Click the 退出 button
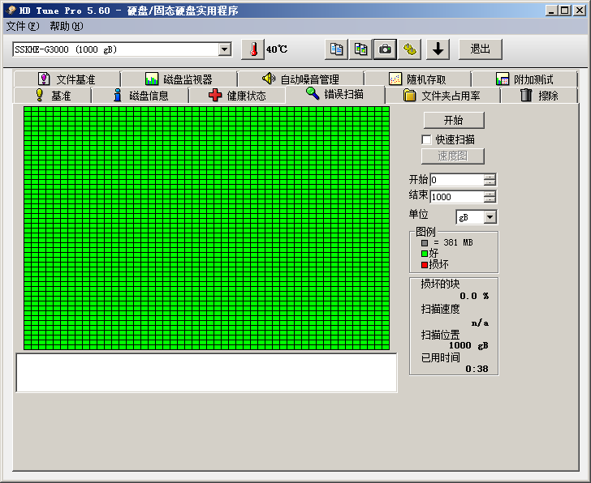This screenshot has height=483, width=591. [481, 49]
